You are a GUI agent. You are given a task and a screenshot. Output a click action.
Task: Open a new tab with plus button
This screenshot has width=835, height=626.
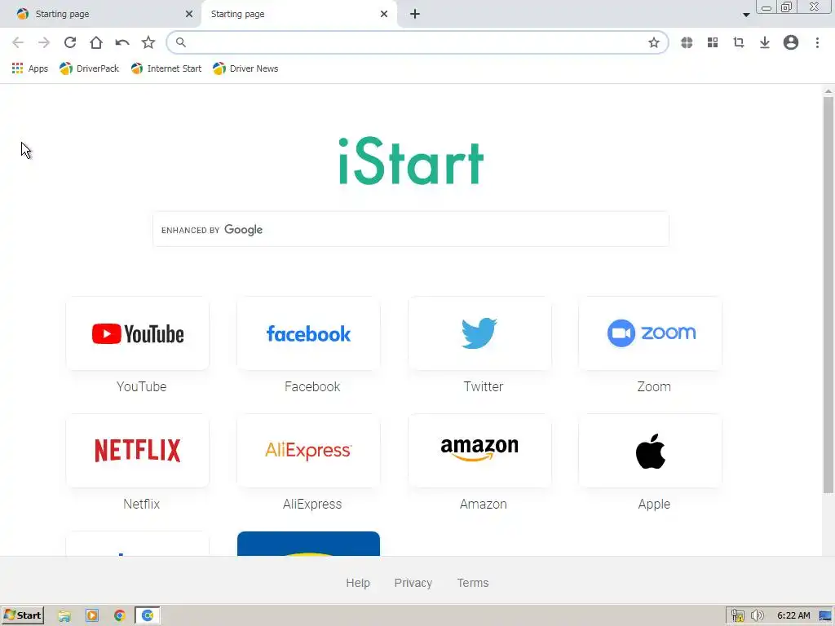pyautogui.click(x=415, y=14)
